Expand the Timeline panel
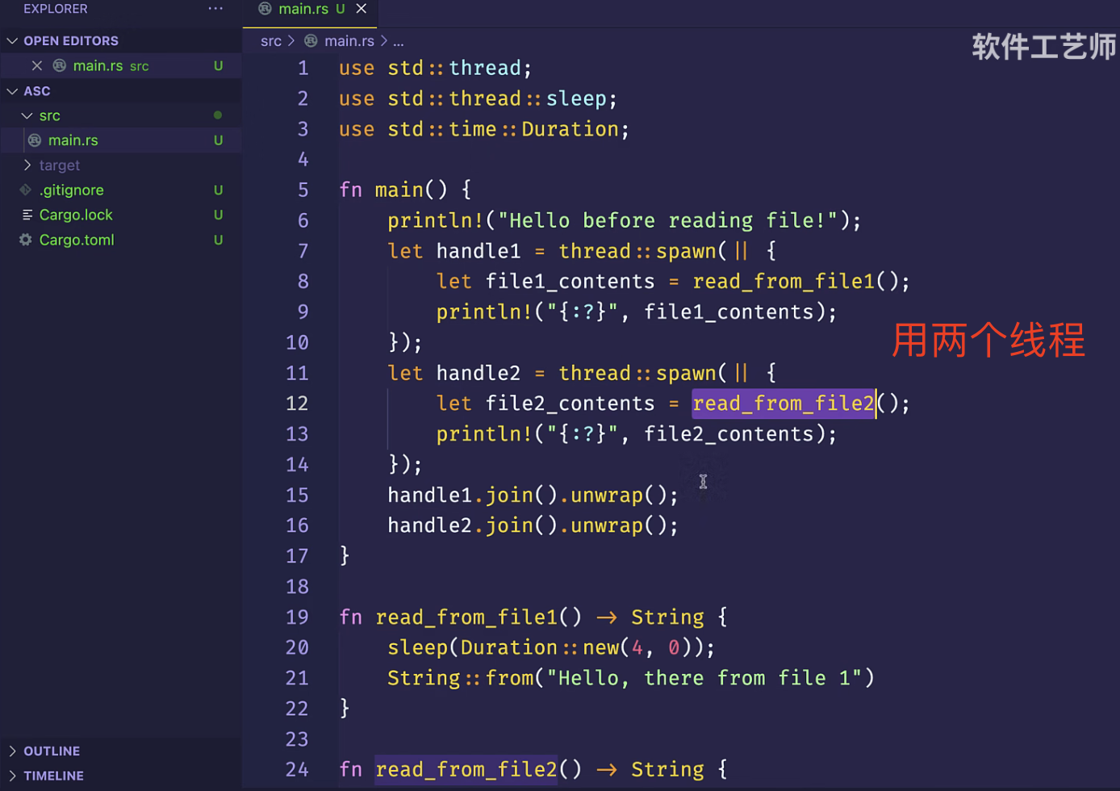The image size is (1120, 791). (12, 776)
